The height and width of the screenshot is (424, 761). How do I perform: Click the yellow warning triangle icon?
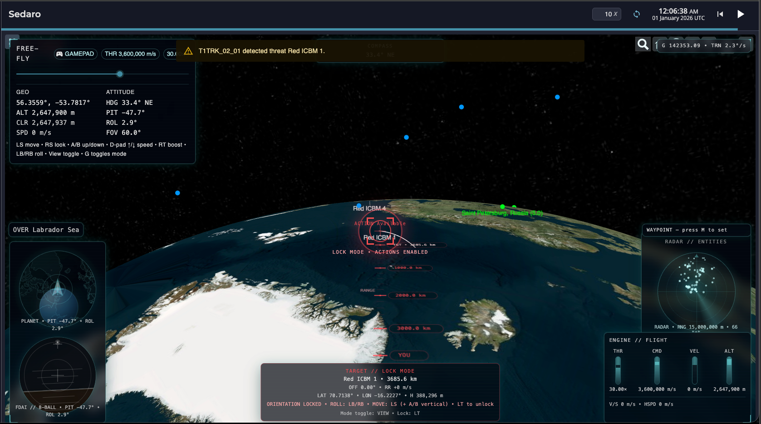pos(188,51)
